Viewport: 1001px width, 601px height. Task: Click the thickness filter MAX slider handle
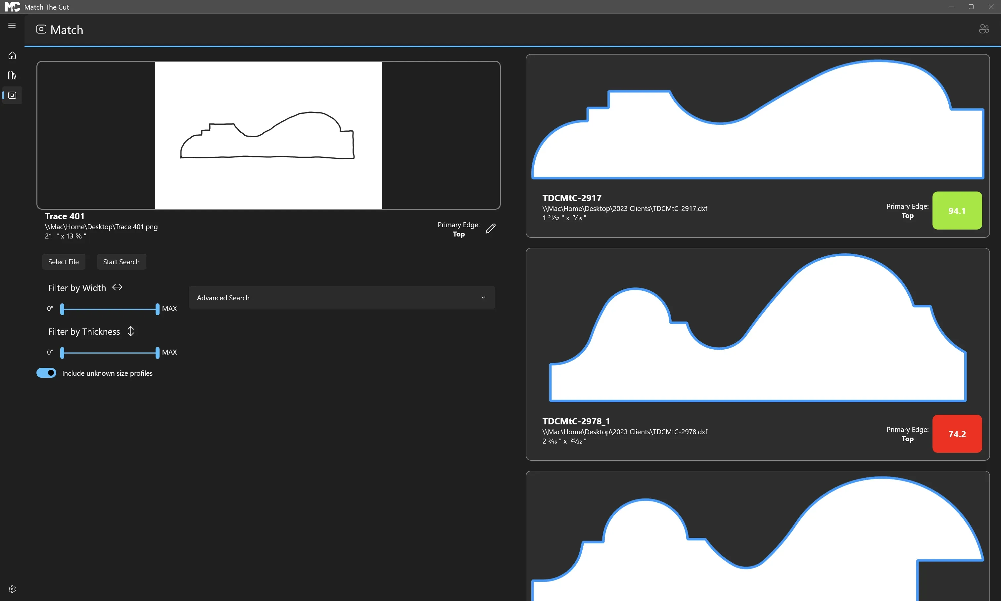157,353
